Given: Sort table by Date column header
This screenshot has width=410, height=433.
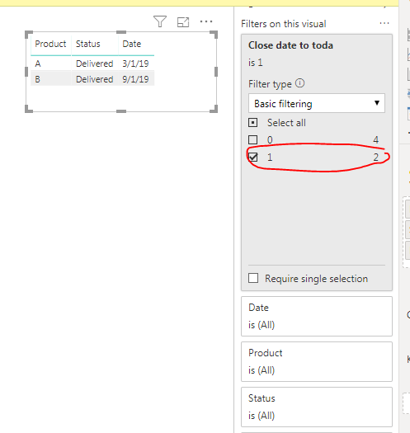Looking at the screenshot, I should 132,44.
